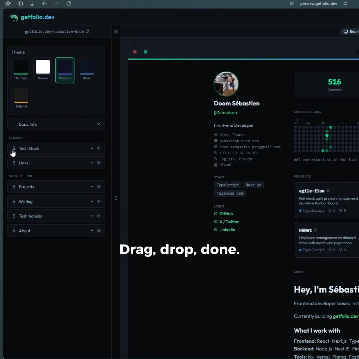Image resolution: width=359 pixels, height=359 pixels.
Task: Grab the Tech Stack drag handle
Action: (x=14, y=148)
